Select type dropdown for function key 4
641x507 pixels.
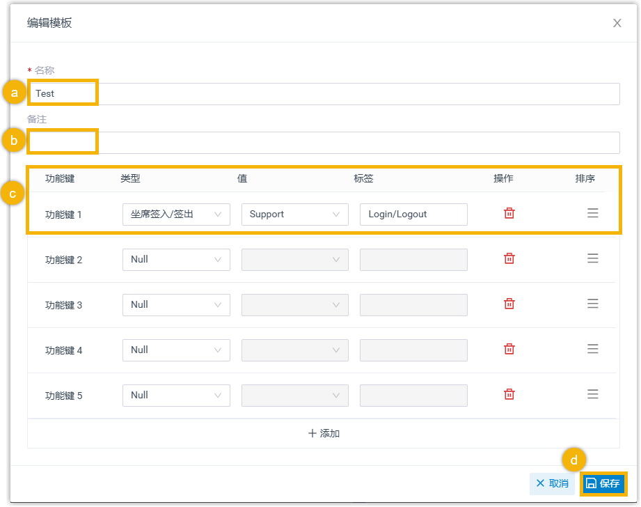[176, 350]
